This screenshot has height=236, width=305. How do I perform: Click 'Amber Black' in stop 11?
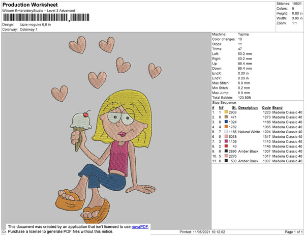[x=248, y=161]
